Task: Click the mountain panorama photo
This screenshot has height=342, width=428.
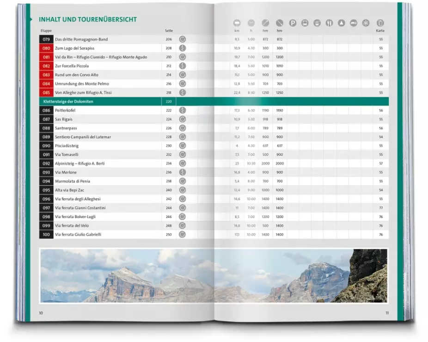Action: (214, 275)
